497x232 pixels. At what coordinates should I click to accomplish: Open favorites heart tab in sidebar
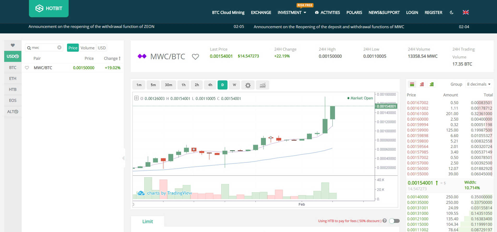click(x=13, y=45)
